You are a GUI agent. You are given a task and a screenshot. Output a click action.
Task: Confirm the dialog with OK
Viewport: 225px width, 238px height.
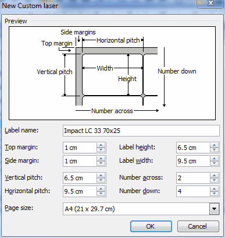click(x=151, y=226)
